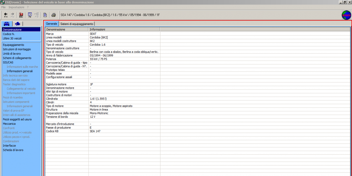Screen dimensions: 352x176
Task: Click the Informazioni column header
Action: [x=124, y=29]
